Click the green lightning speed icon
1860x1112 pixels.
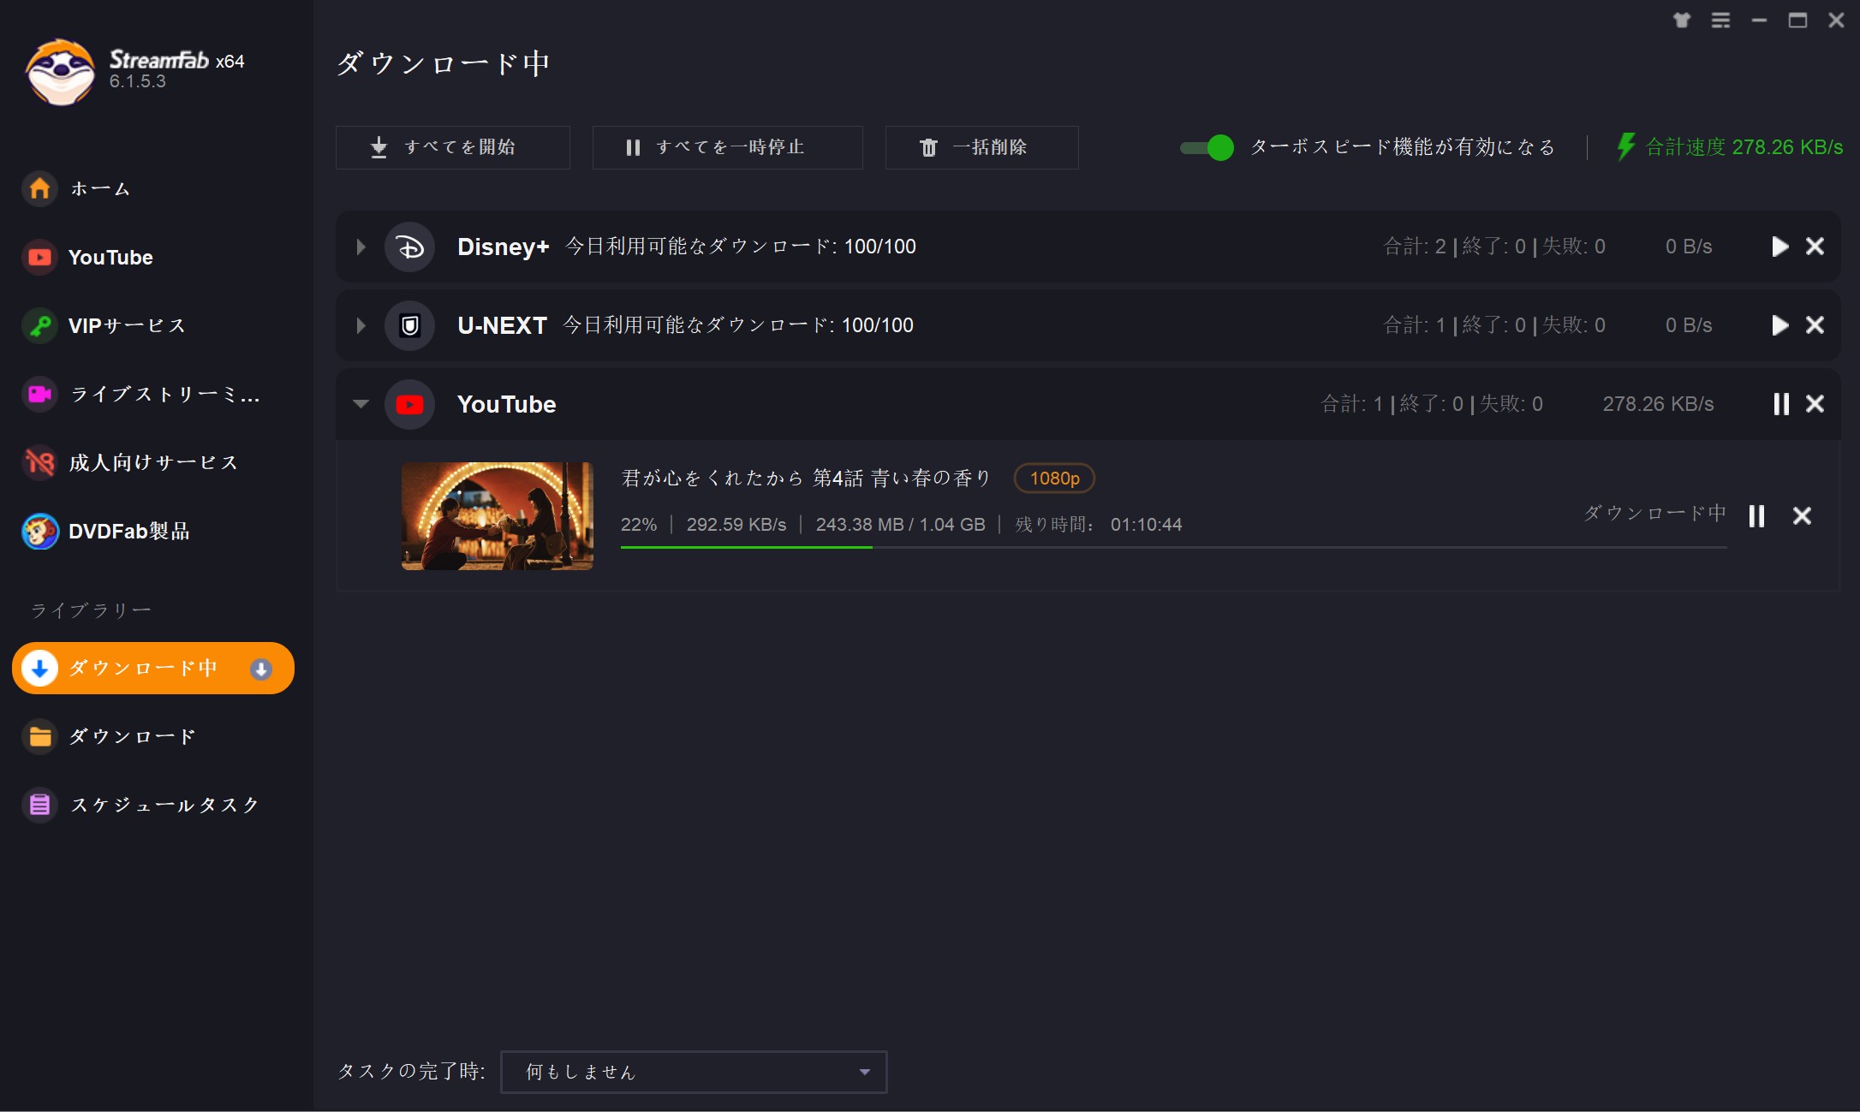click(1625, 146)
